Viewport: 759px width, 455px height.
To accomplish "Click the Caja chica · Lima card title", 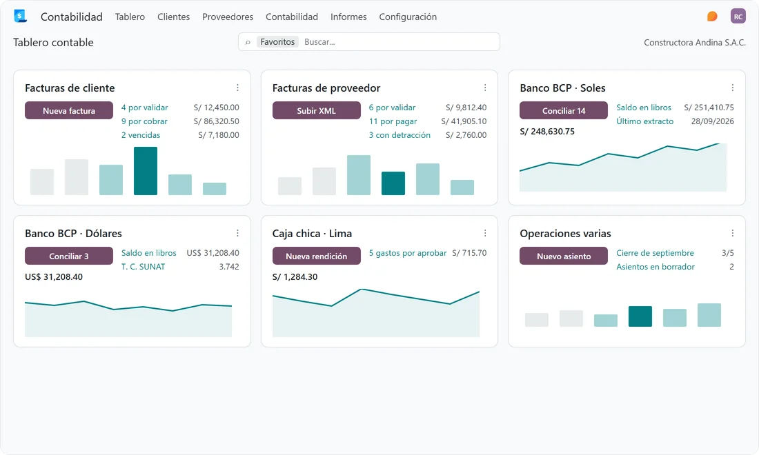I will click(x=312, y=234).
